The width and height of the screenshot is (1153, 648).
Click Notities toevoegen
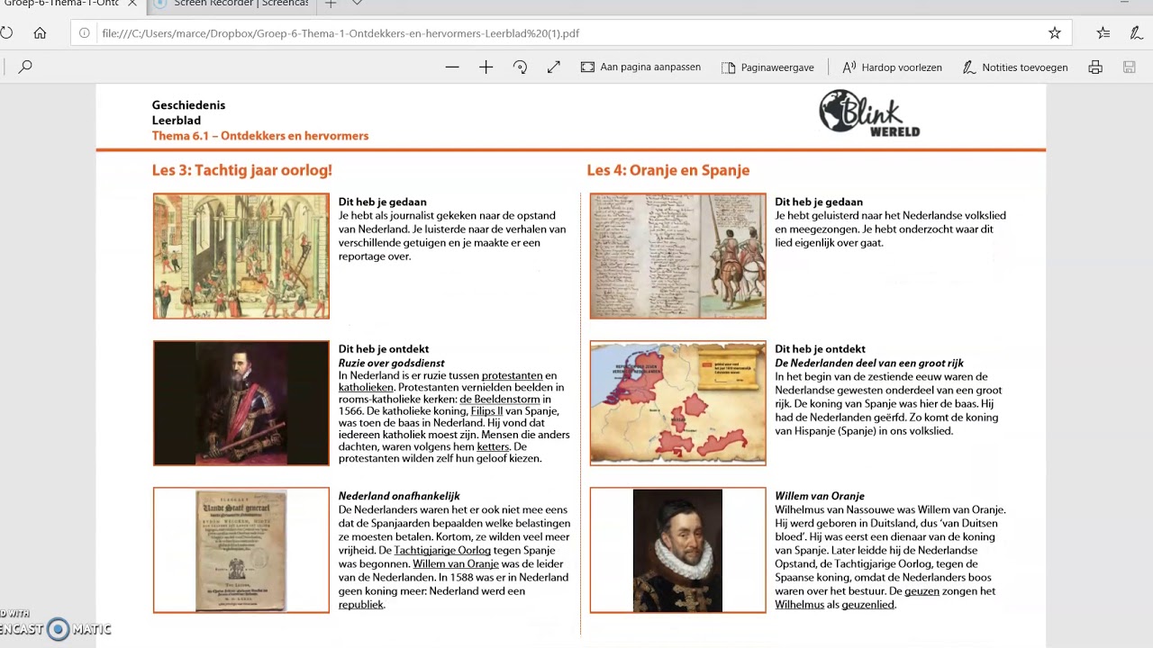pos(1015,67)
